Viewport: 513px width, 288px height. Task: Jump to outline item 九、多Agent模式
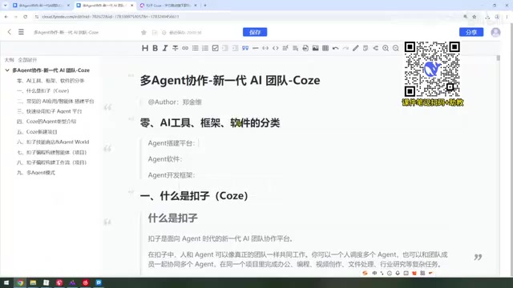(36, 173)
